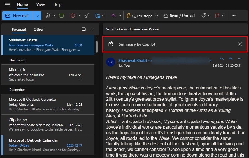Open more toolbar options ellipsis
The height and width of the screenshot is (158, 249).
point(233,16)
